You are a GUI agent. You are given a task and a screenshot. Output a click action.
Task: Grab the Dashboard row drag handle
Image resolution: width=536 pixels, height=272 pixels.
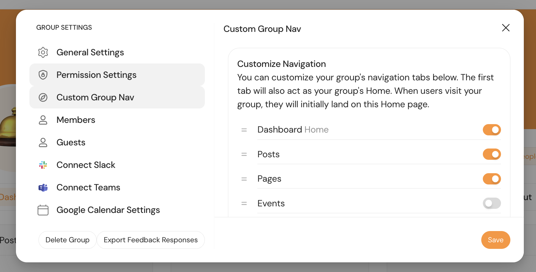point(244,130)
